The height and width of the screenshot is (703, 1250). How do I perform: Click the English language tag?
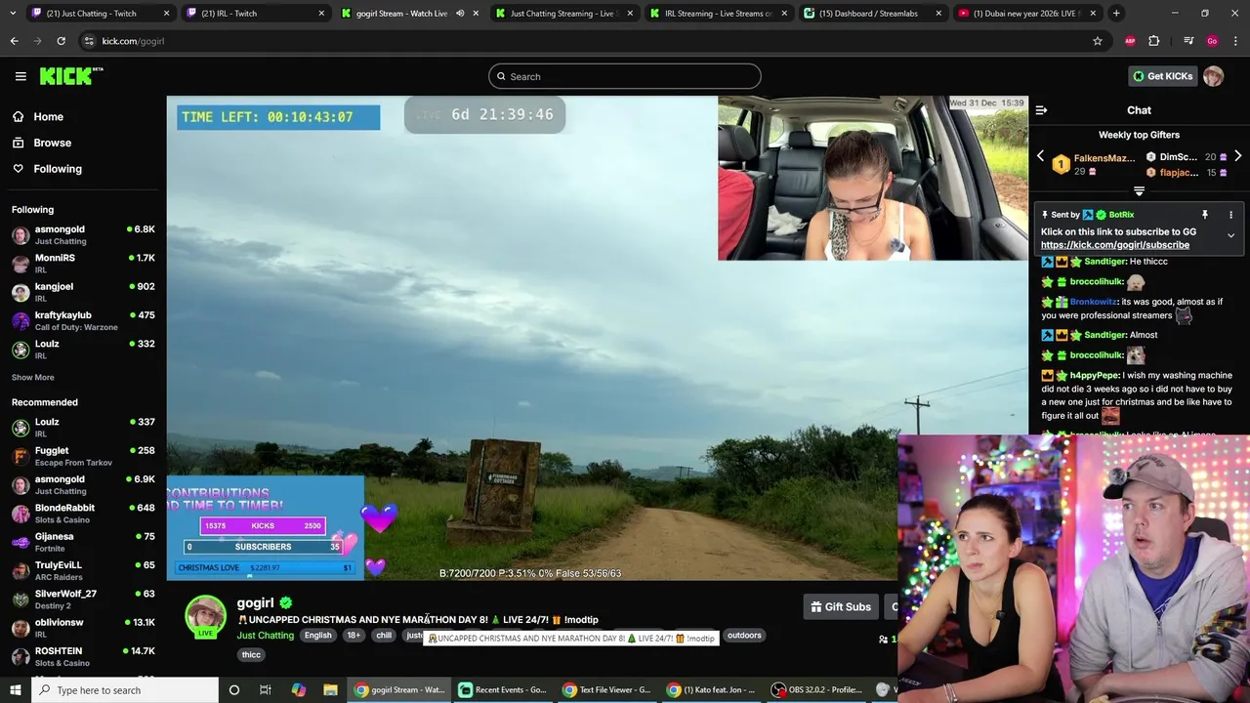tap(317, 636)
